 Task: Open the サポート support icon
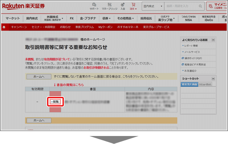94,6
